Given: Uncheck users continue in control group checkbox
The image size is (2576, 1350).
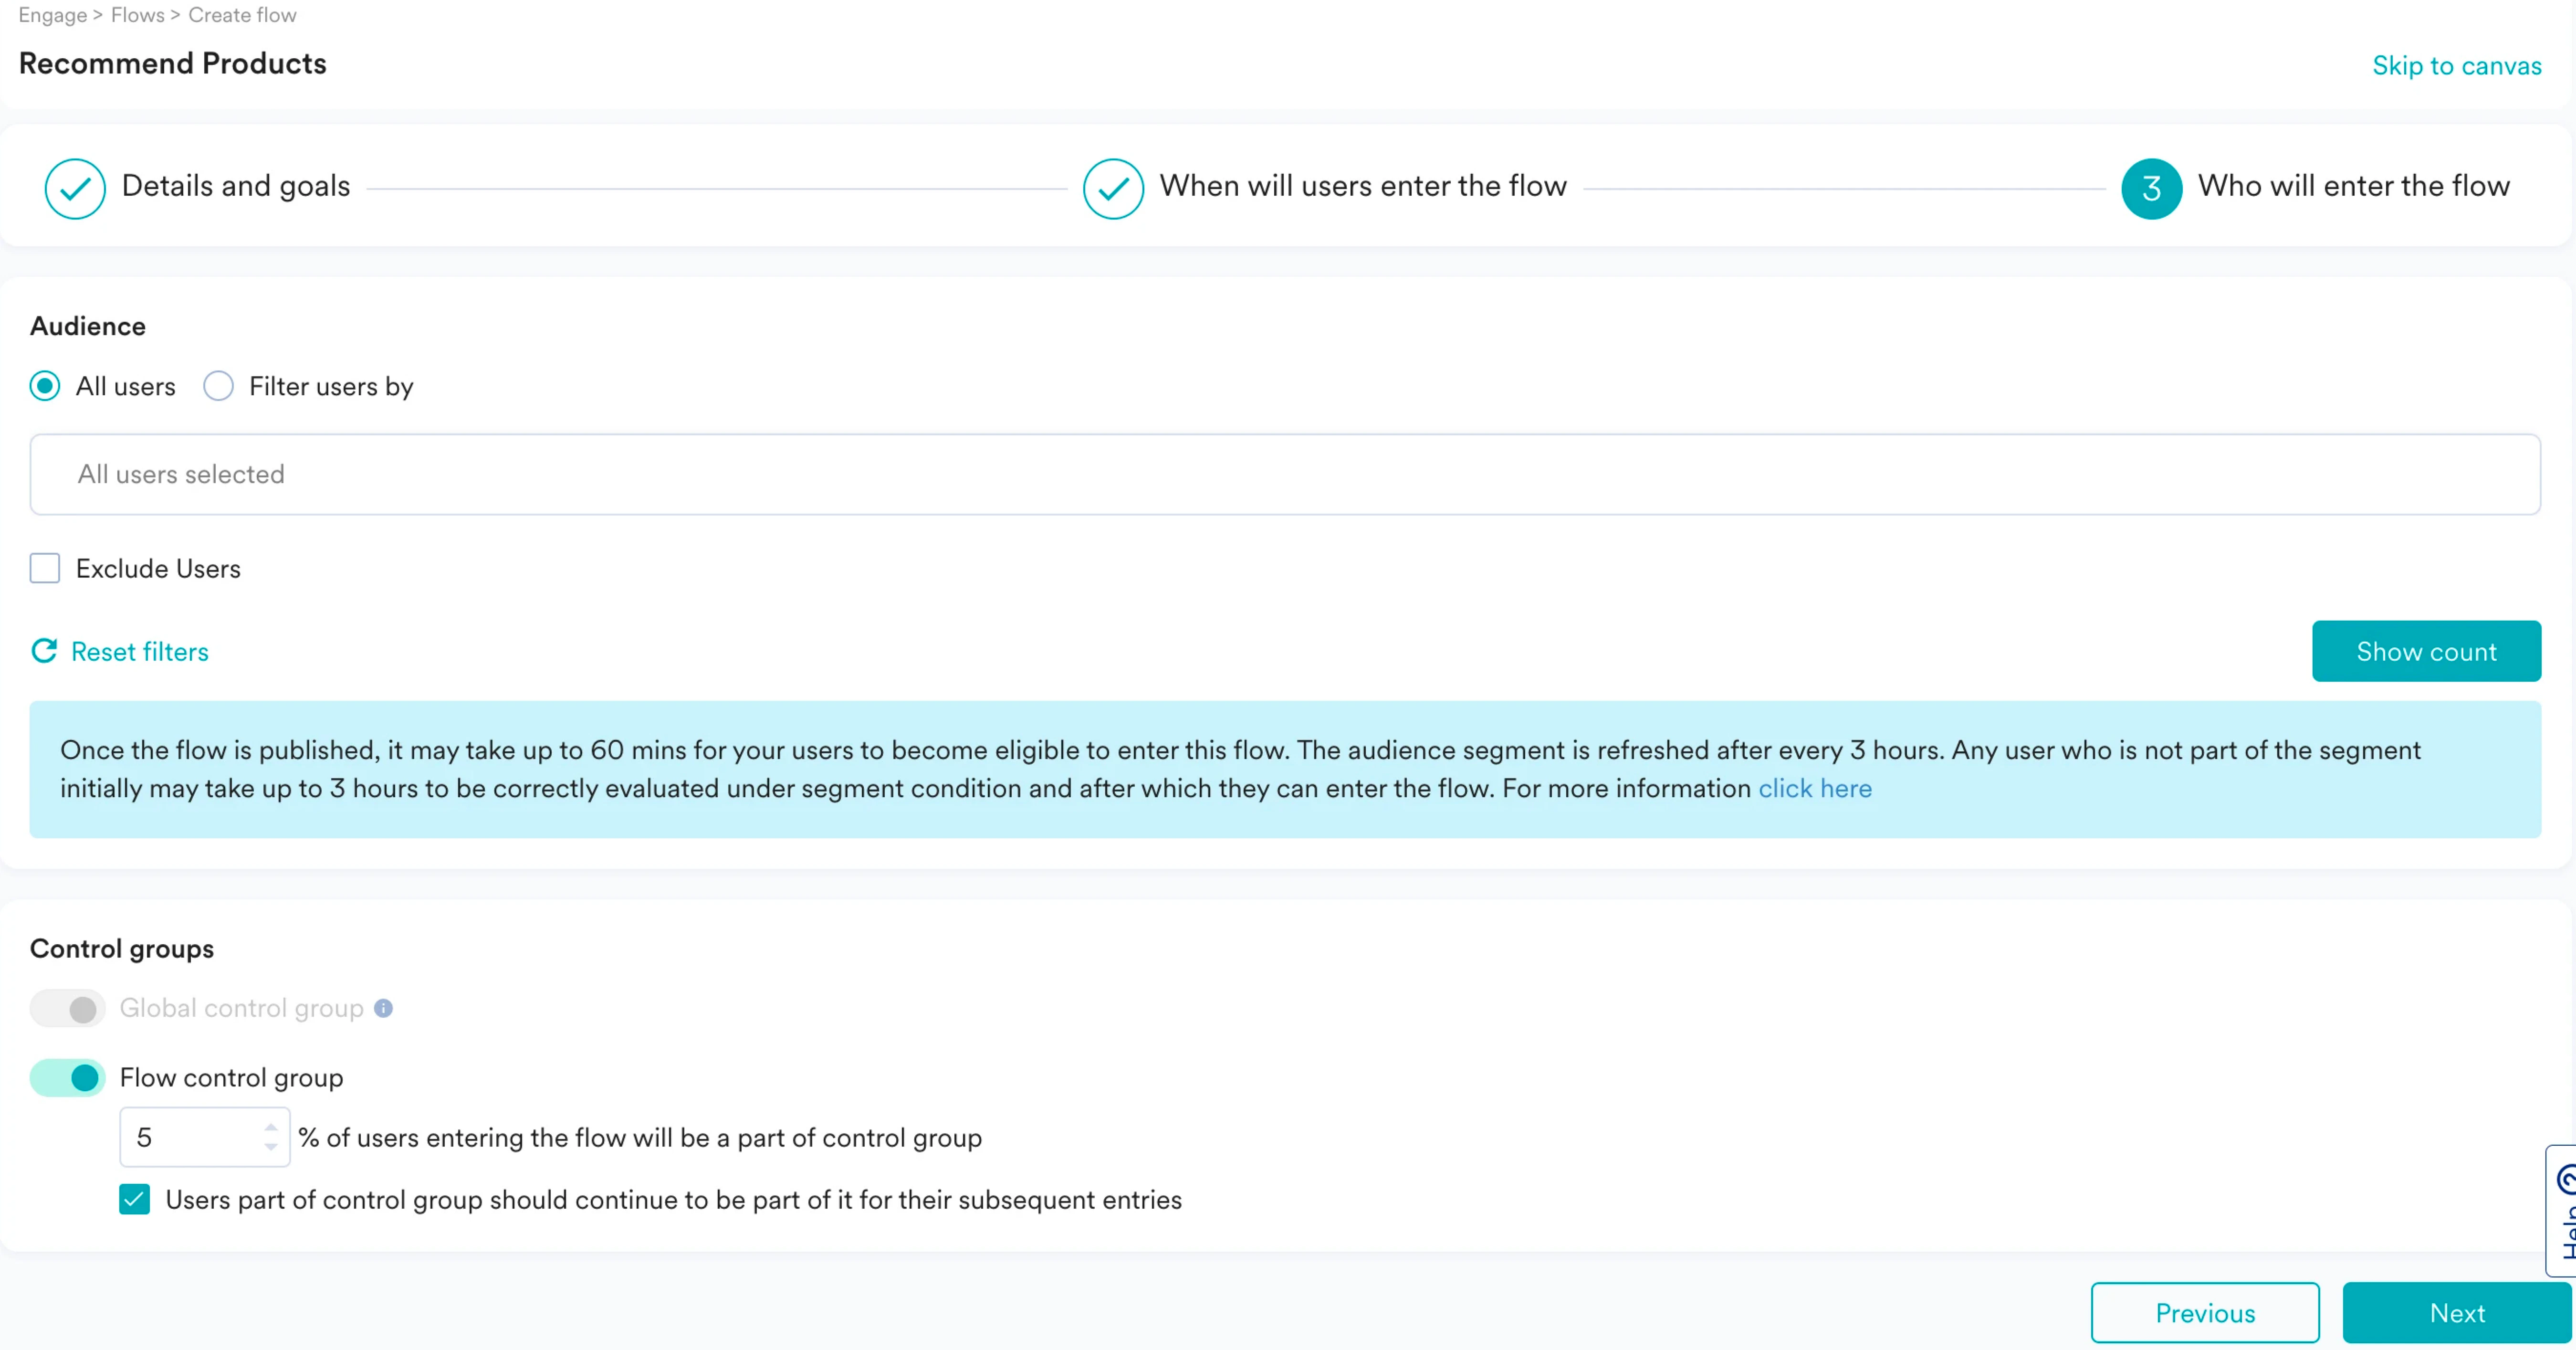Looking at the screenshot, I should [x=135, y=1199].
